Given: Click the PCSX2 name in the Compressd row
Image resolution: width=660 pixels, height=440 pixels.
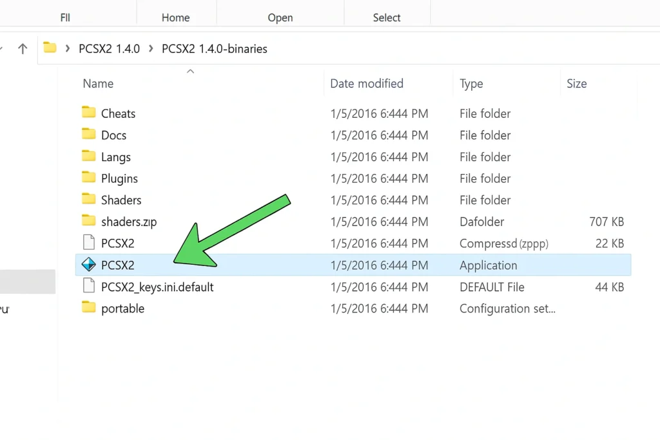Looking at the screenshot, I should click(x=117, y=244).
